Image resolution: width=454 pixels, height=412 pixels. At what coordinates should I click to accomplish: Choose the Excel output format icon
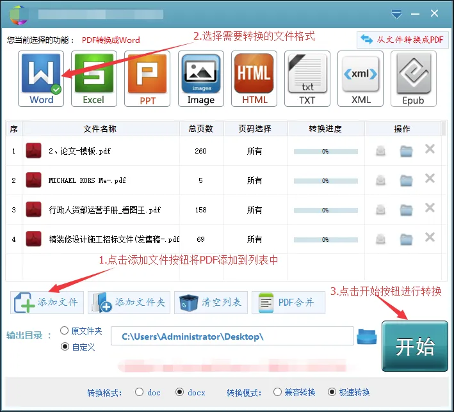pos(94,79)
